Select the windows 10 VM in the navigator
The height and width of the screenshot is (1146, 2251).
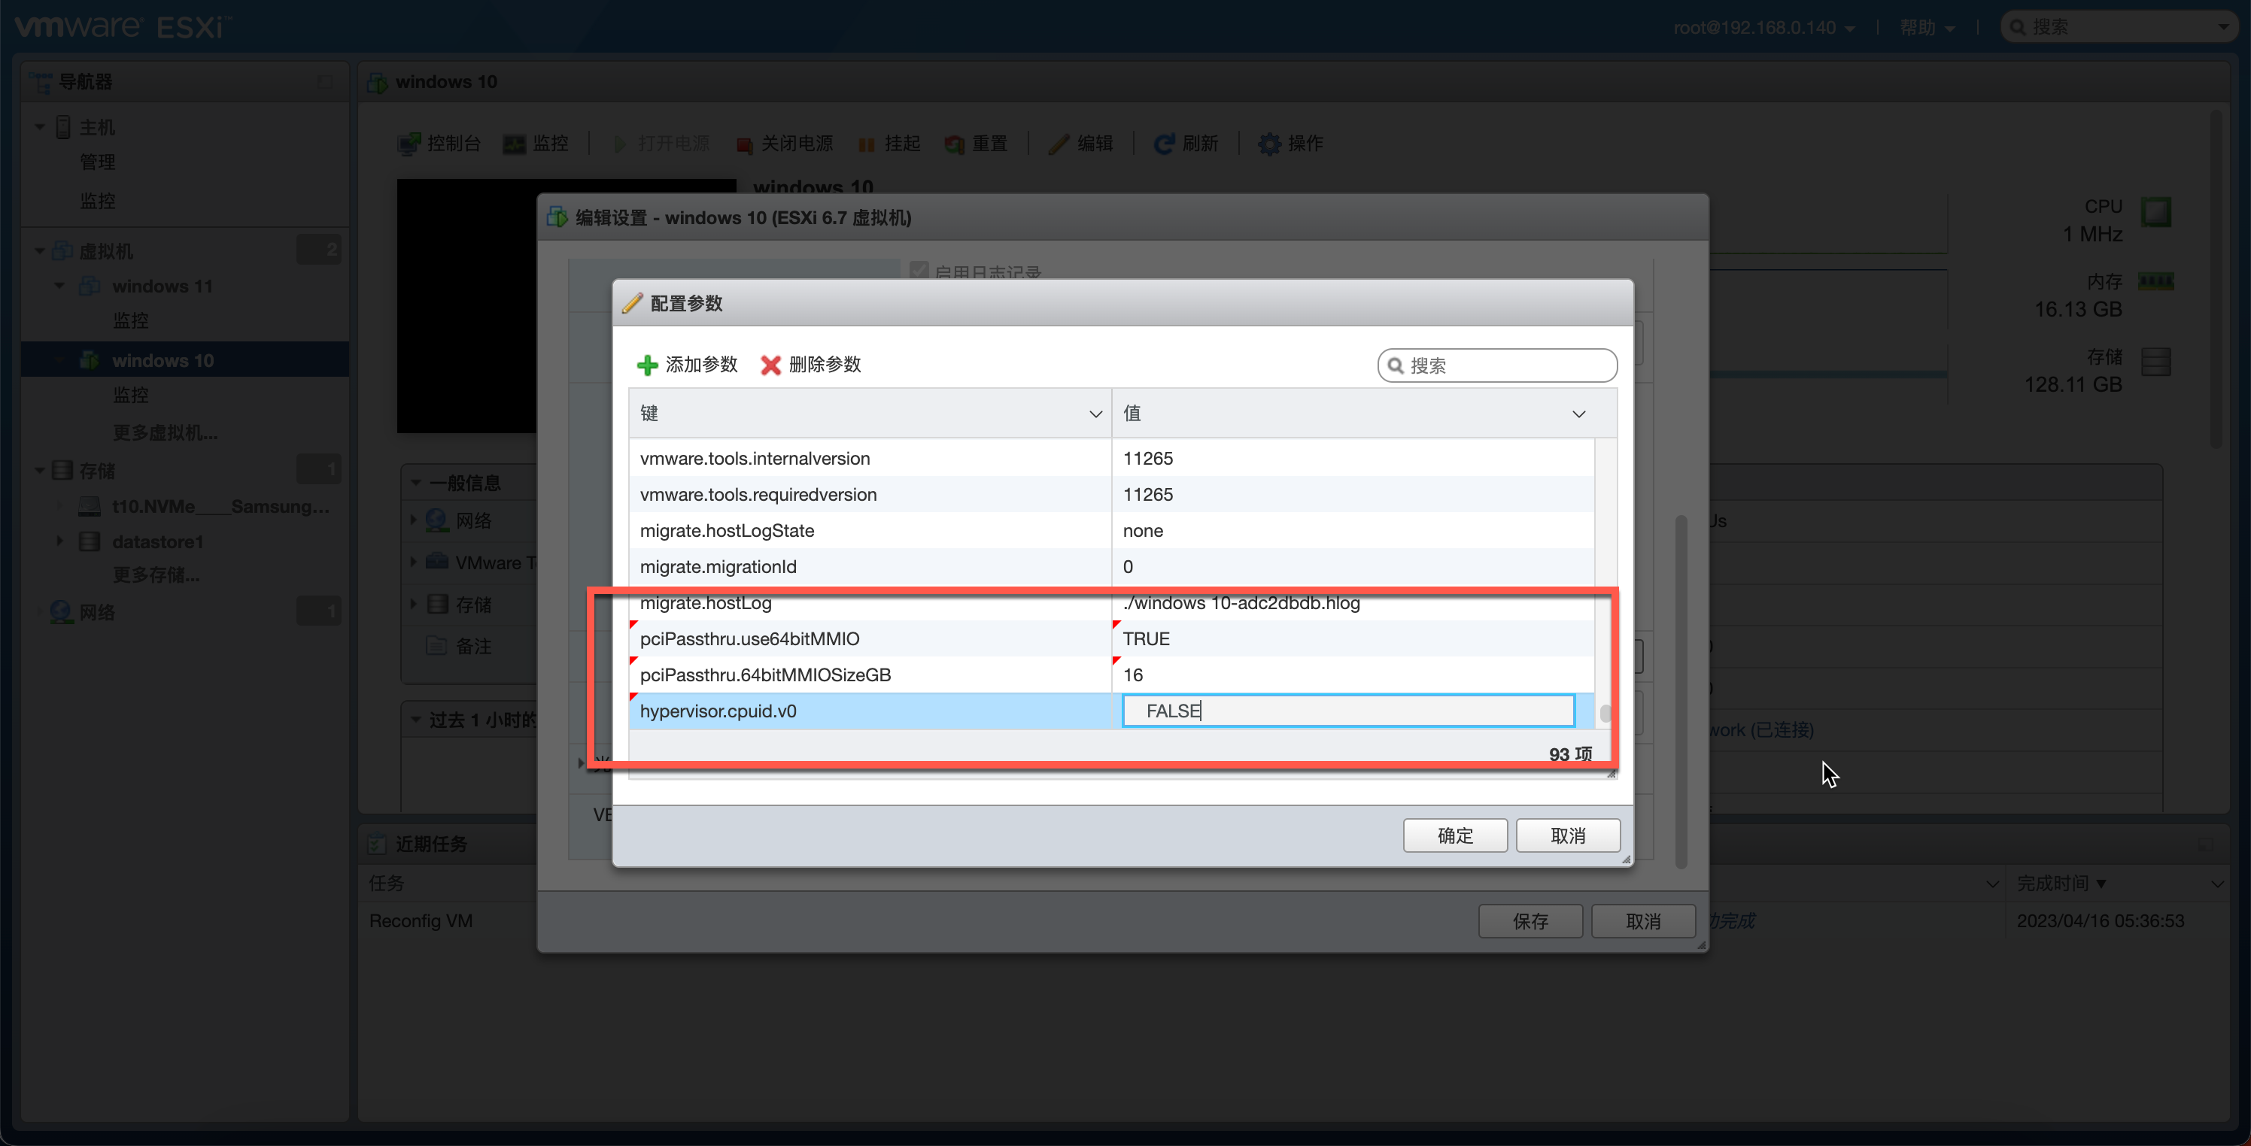(185, 360)
